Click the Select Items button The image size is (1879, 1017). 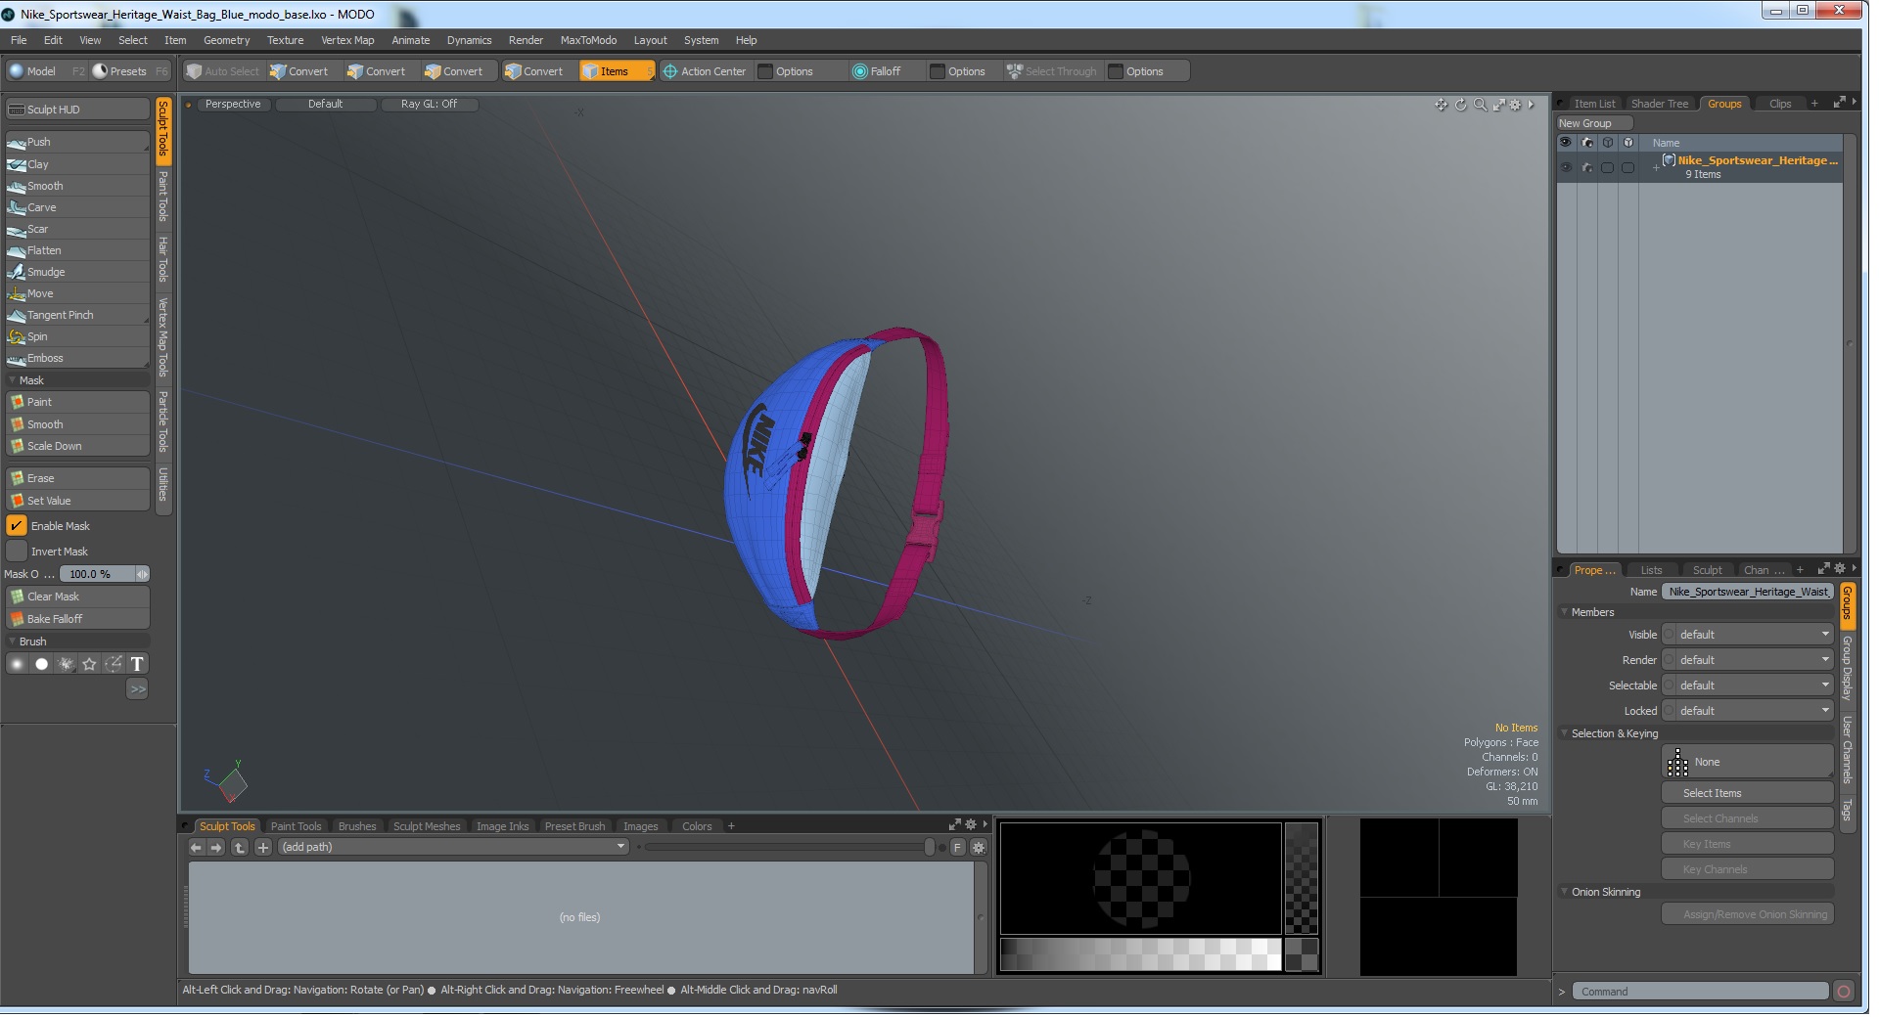point(1748,794)
